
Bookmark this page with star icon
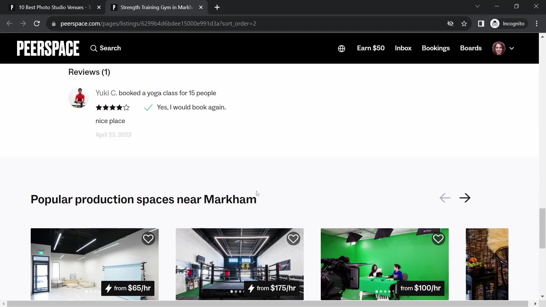click(x=464, y=24)
